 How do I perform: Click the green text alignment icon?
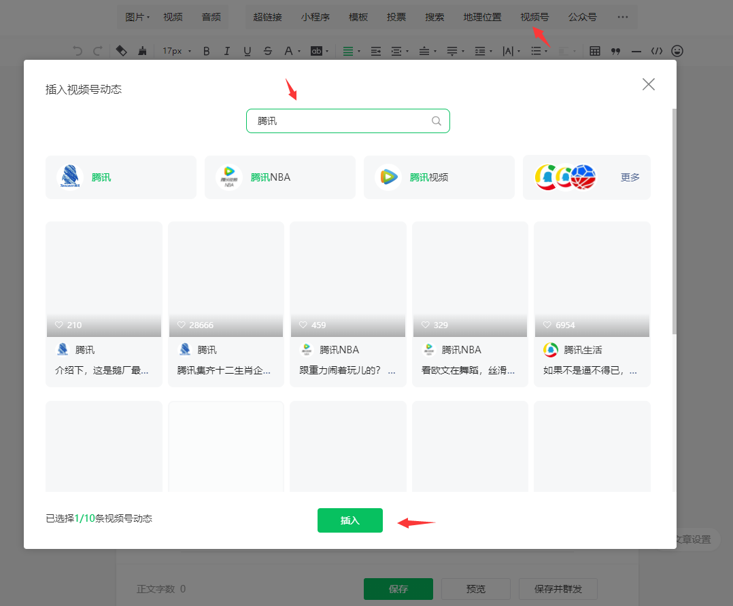pyautogui.click(x=348, y=51)
